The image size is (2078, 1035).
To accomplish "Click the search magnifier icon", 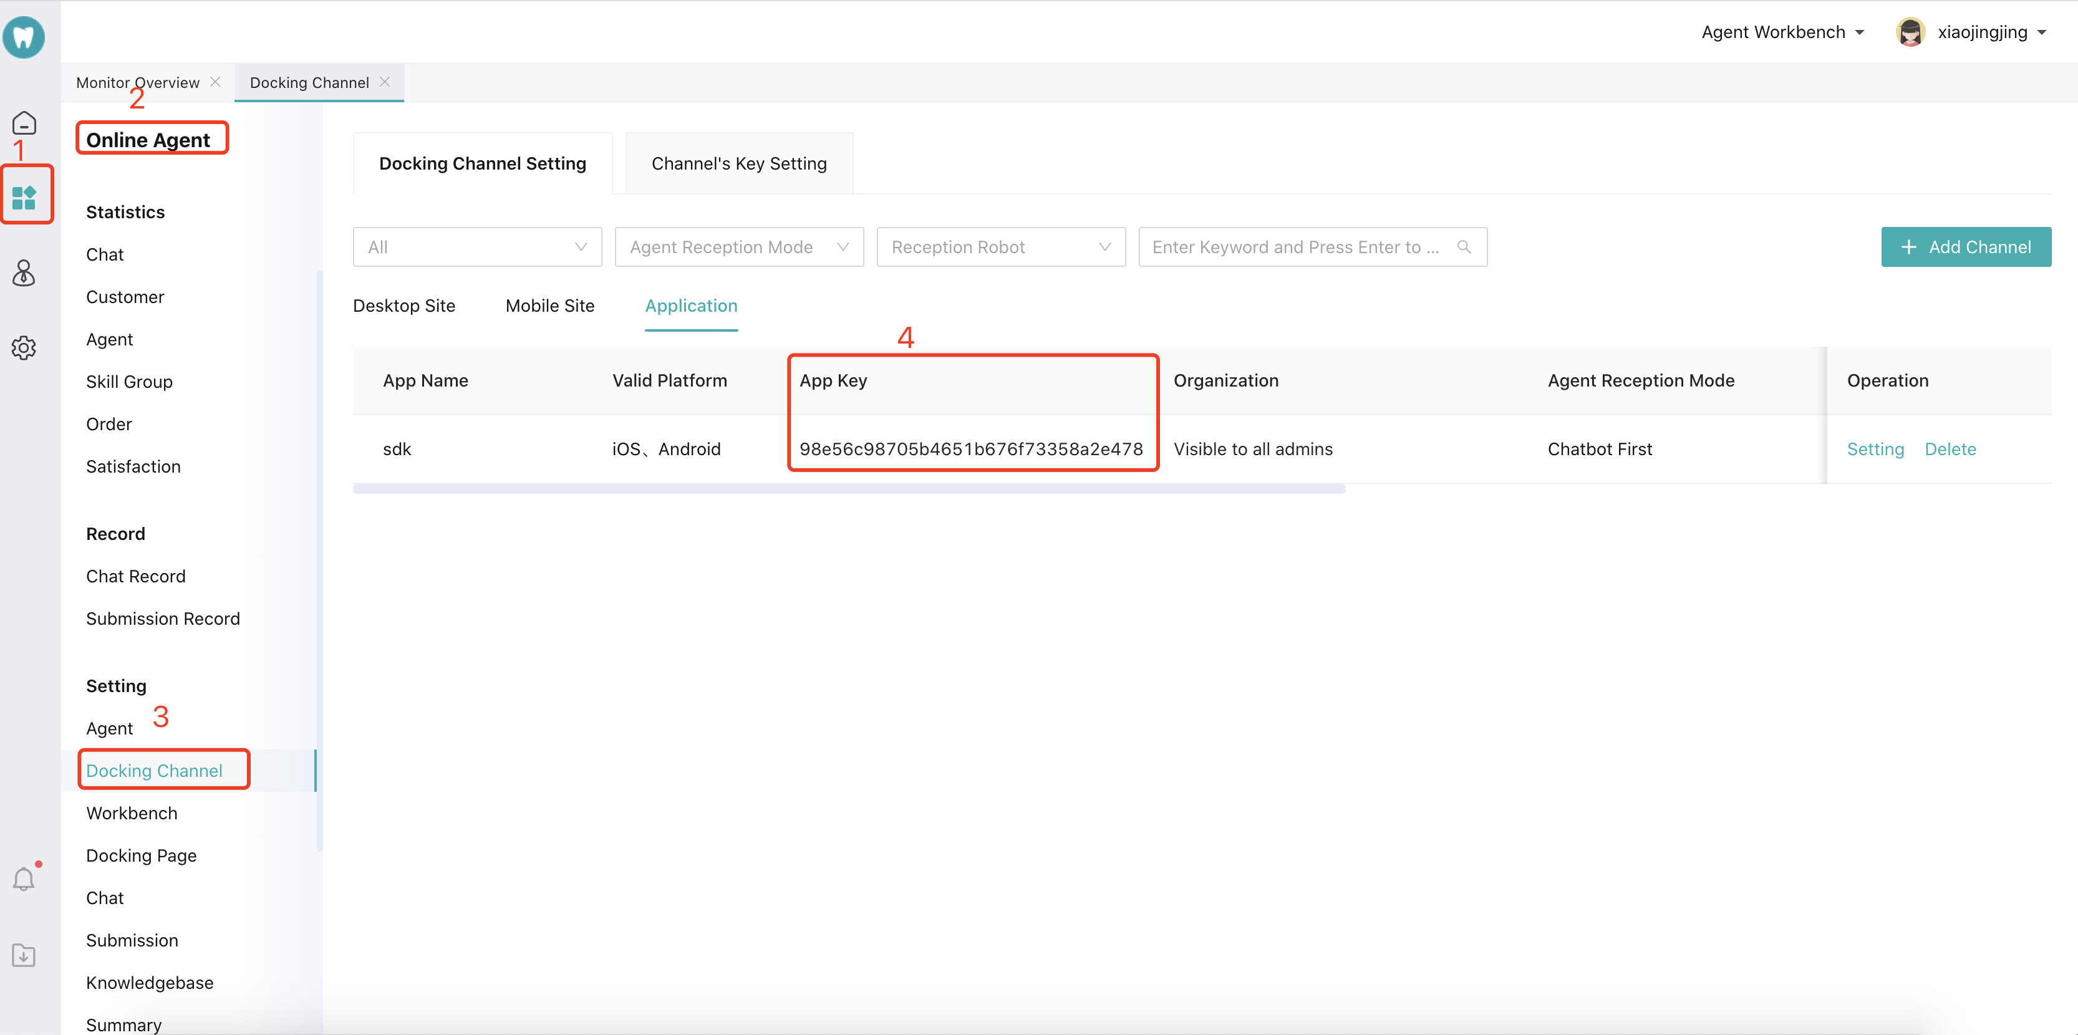I will coord(1464,247).
